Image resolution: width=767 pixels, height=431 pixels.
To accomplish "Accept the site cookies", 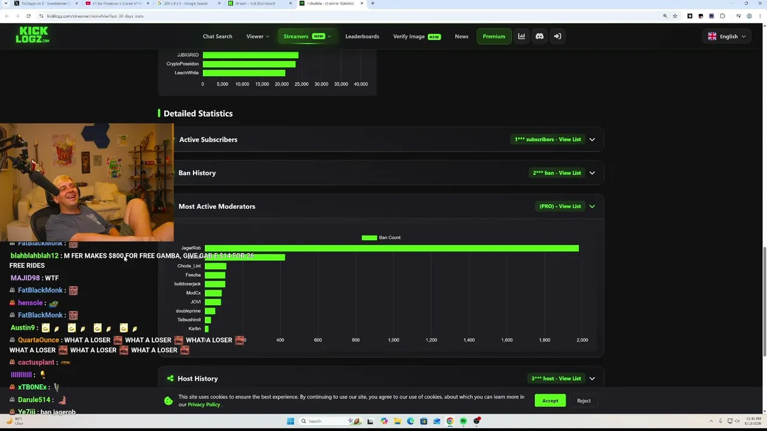I will coord(550,401).
